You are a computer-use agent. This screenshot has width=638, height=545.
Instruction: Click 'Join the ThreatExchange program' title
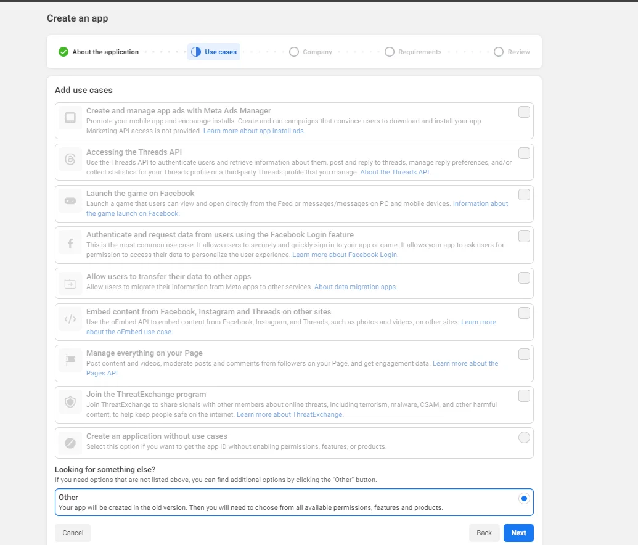pyautogui.click(x=146, y=395)
